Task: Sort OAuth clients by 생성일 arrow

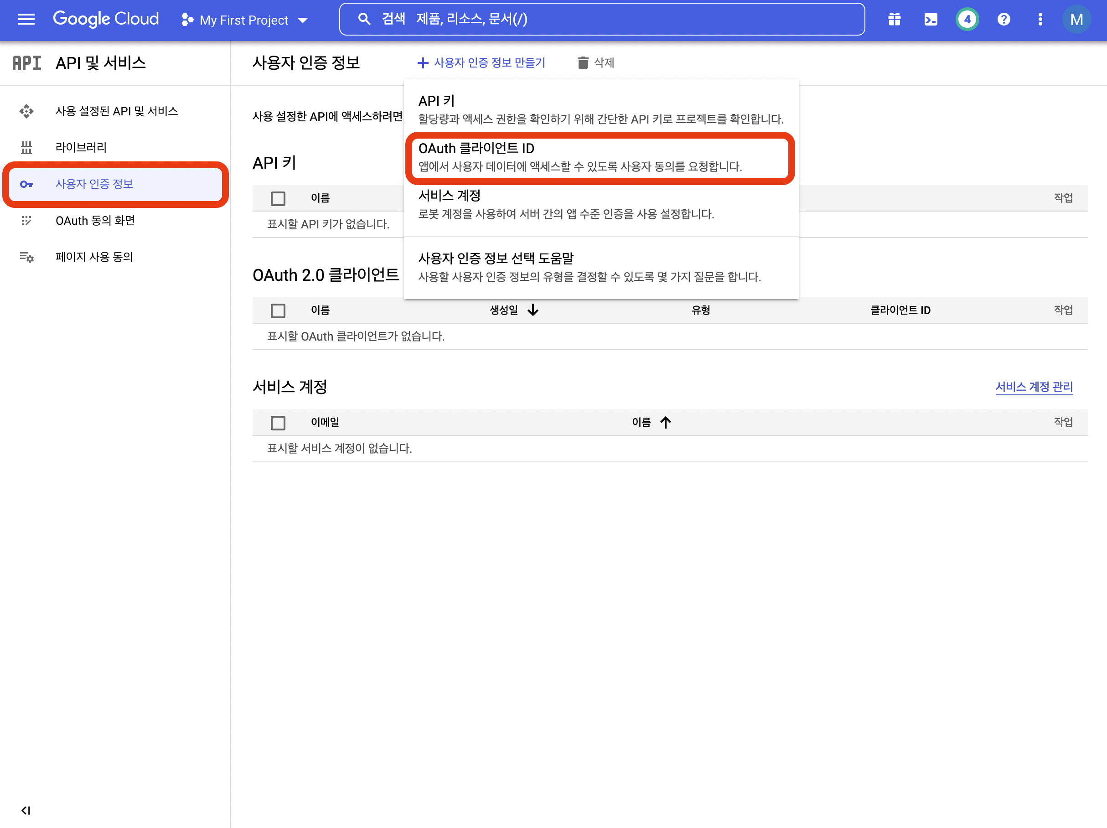Action: click(533, 310)
